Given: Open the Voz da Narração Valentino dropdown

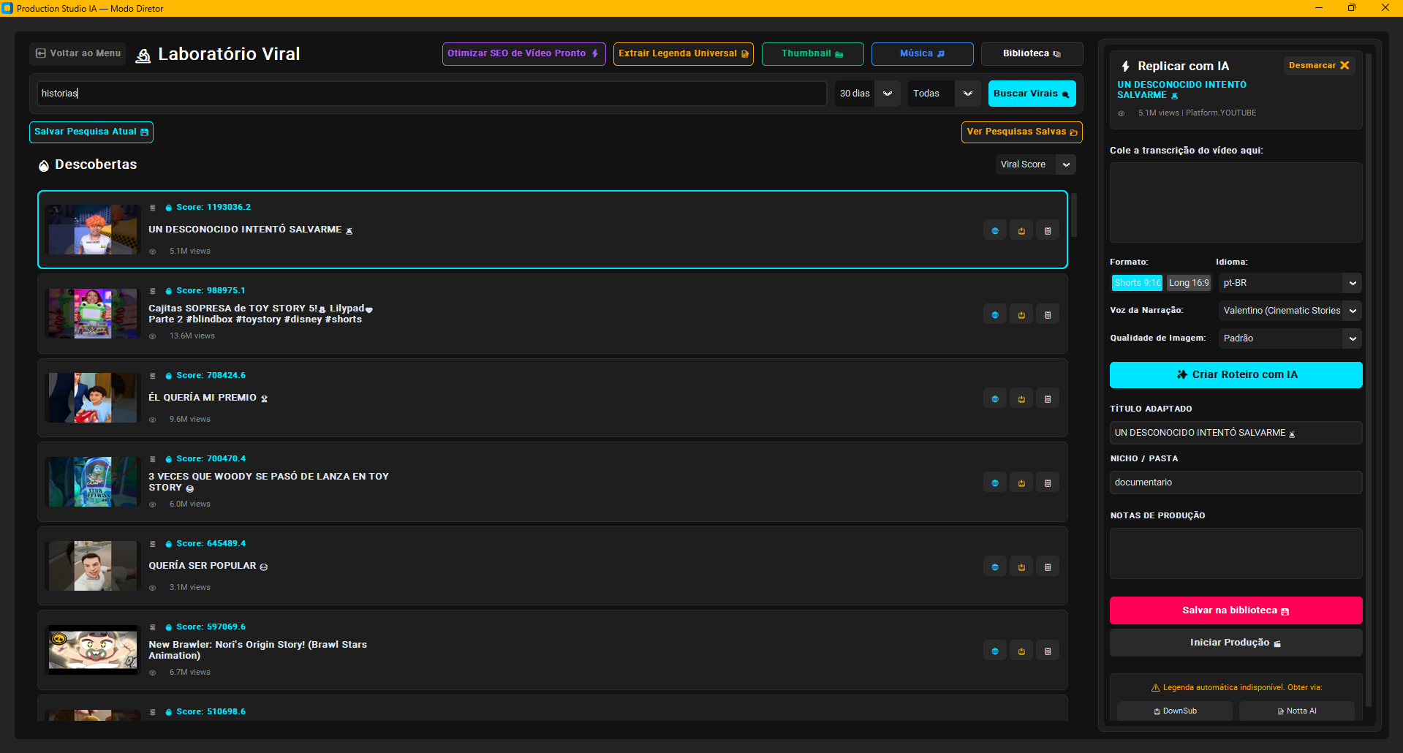Looking at the screenshot, I should [1290, 311].
